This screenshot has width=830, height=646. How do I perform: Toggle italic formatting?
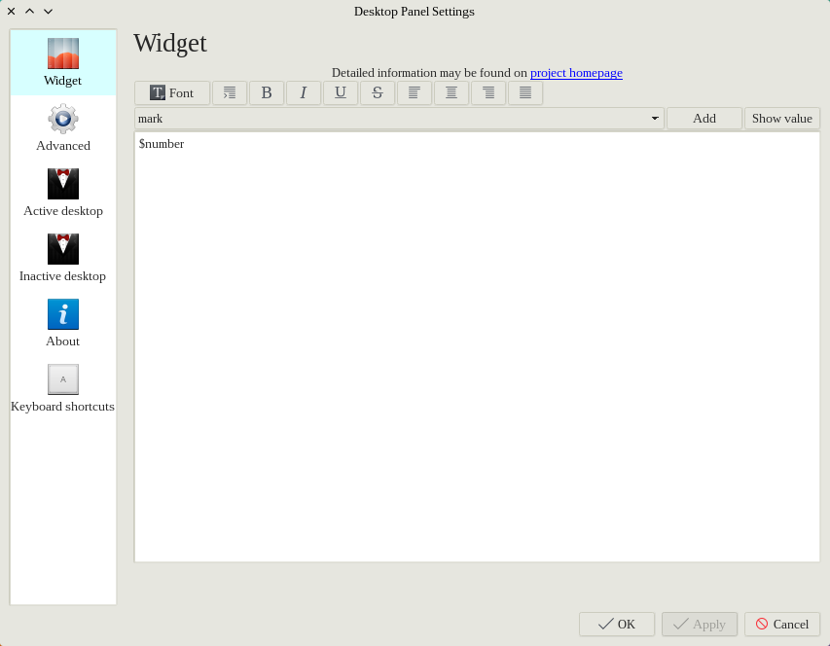click(304, 93)
